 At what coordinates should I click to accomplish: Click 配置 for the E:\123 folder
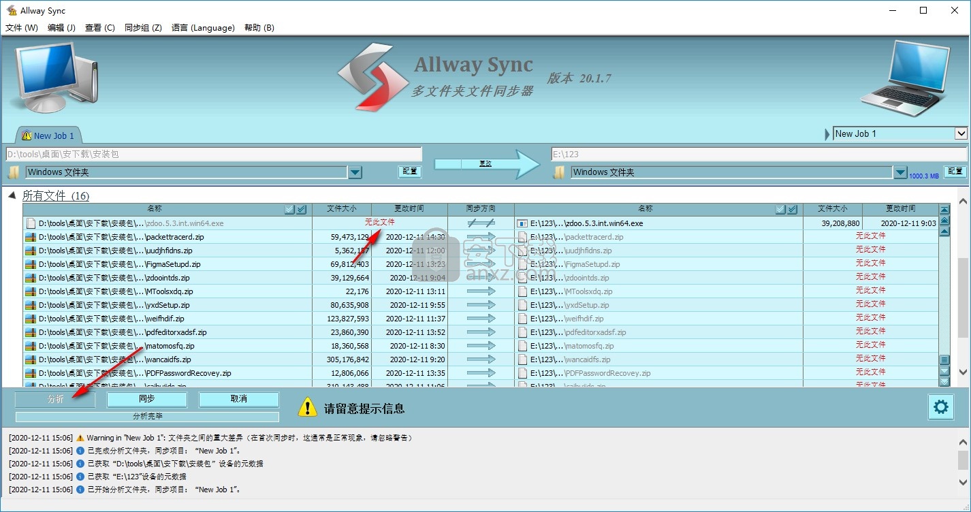(x=955, y=172)
